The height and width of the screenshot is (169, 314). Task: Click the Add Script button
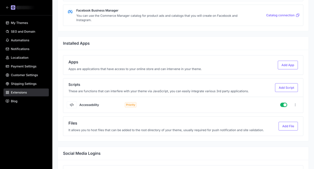point(286,88)
